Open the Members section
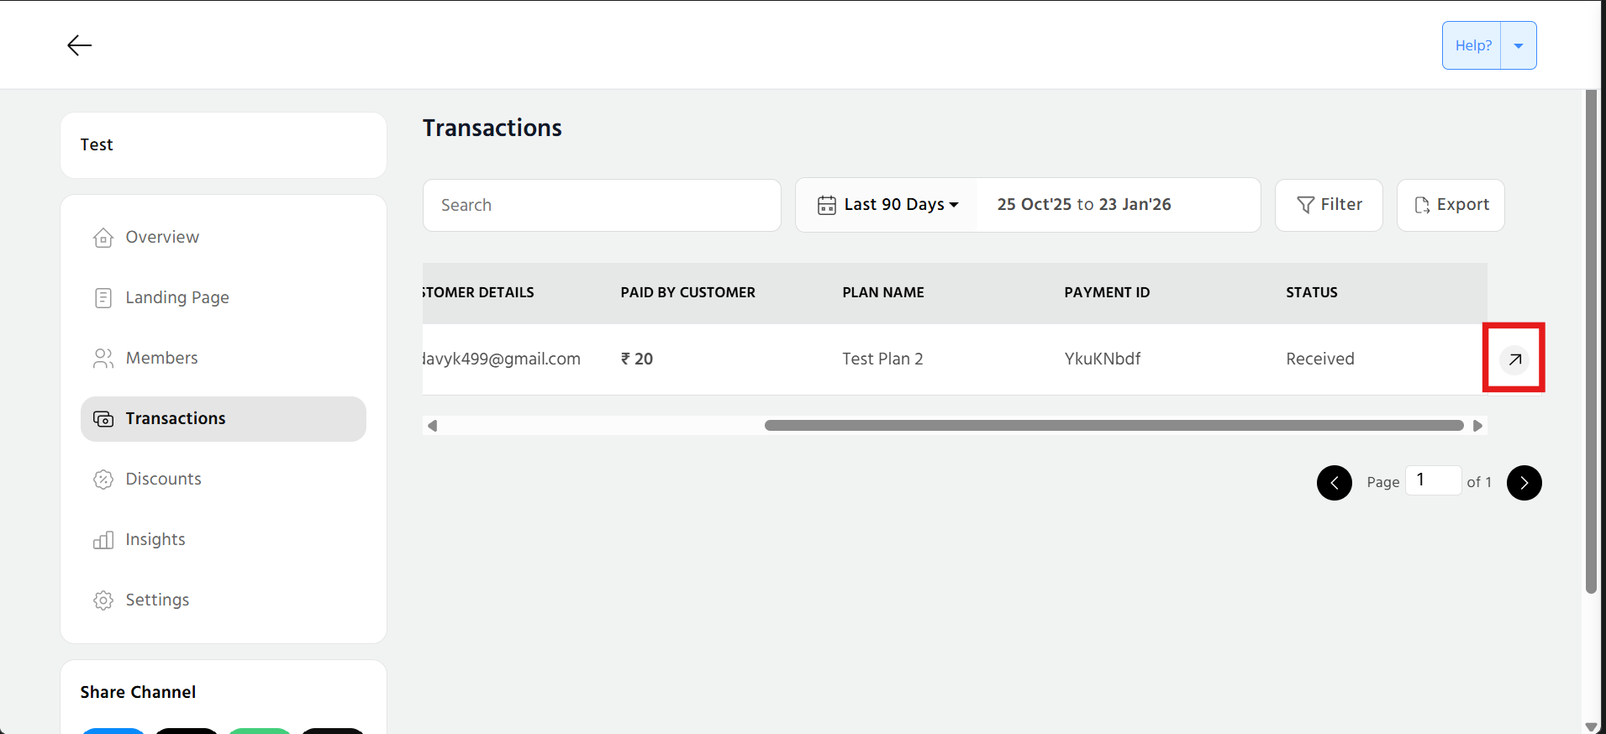The width and height of the screenshot is (1606, 734). coord(161,359)
